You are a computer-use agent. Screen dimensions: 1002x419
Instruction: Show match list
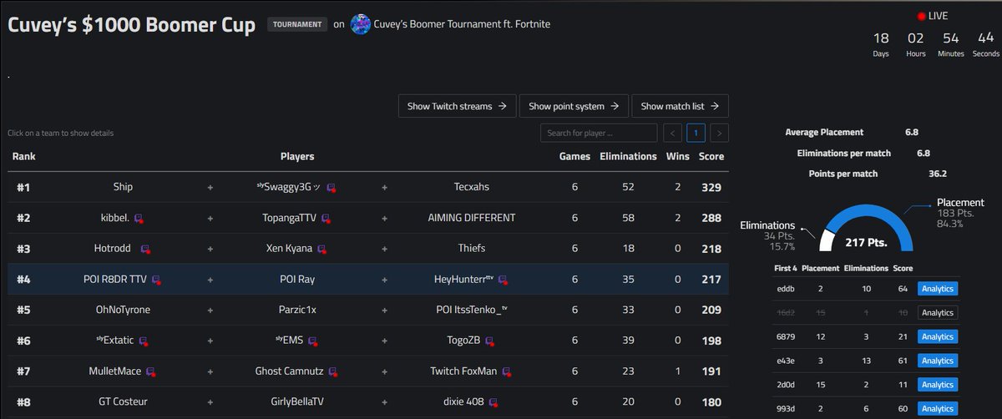(x=681, y=106)
